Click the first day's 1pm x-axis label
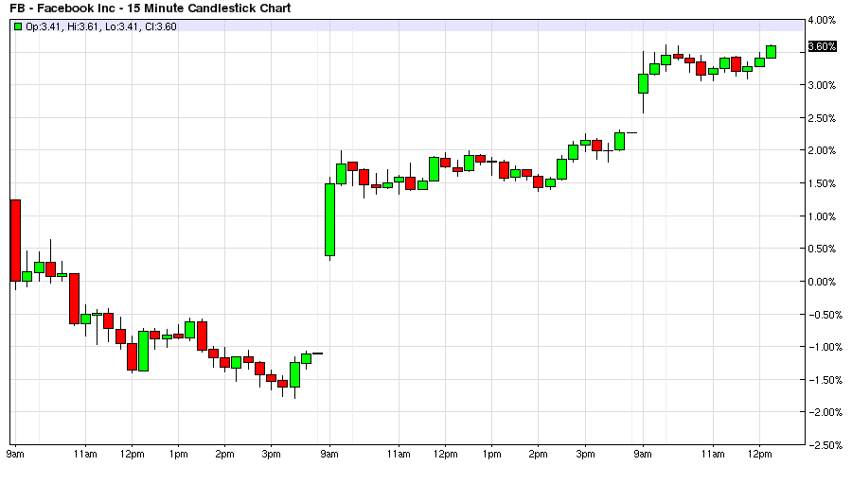Image resolution: width=852 pixels, height=483 pixels. [178, 455]
